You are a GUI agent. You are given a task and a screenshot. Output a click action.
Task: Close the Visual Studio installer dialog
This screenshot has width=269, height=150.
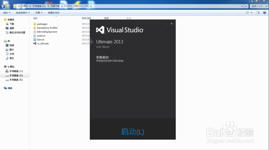coord(172,24)
